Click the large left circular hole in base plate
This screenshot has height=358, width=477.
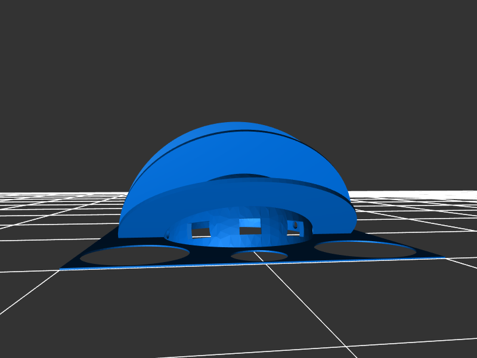tap(135, 256)
